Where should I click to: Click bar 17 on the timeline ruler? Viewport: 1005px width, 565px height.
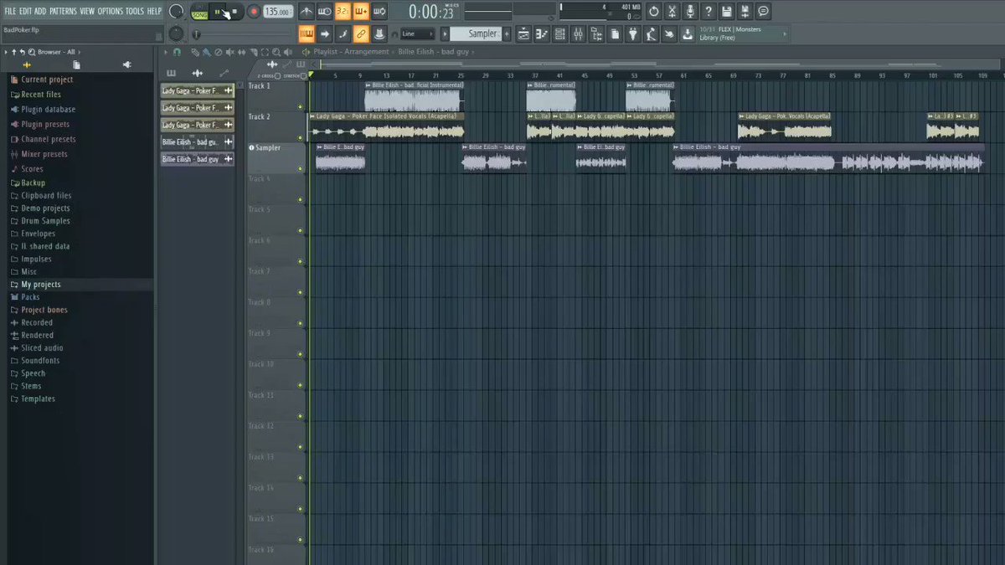(x=411, y=76)
